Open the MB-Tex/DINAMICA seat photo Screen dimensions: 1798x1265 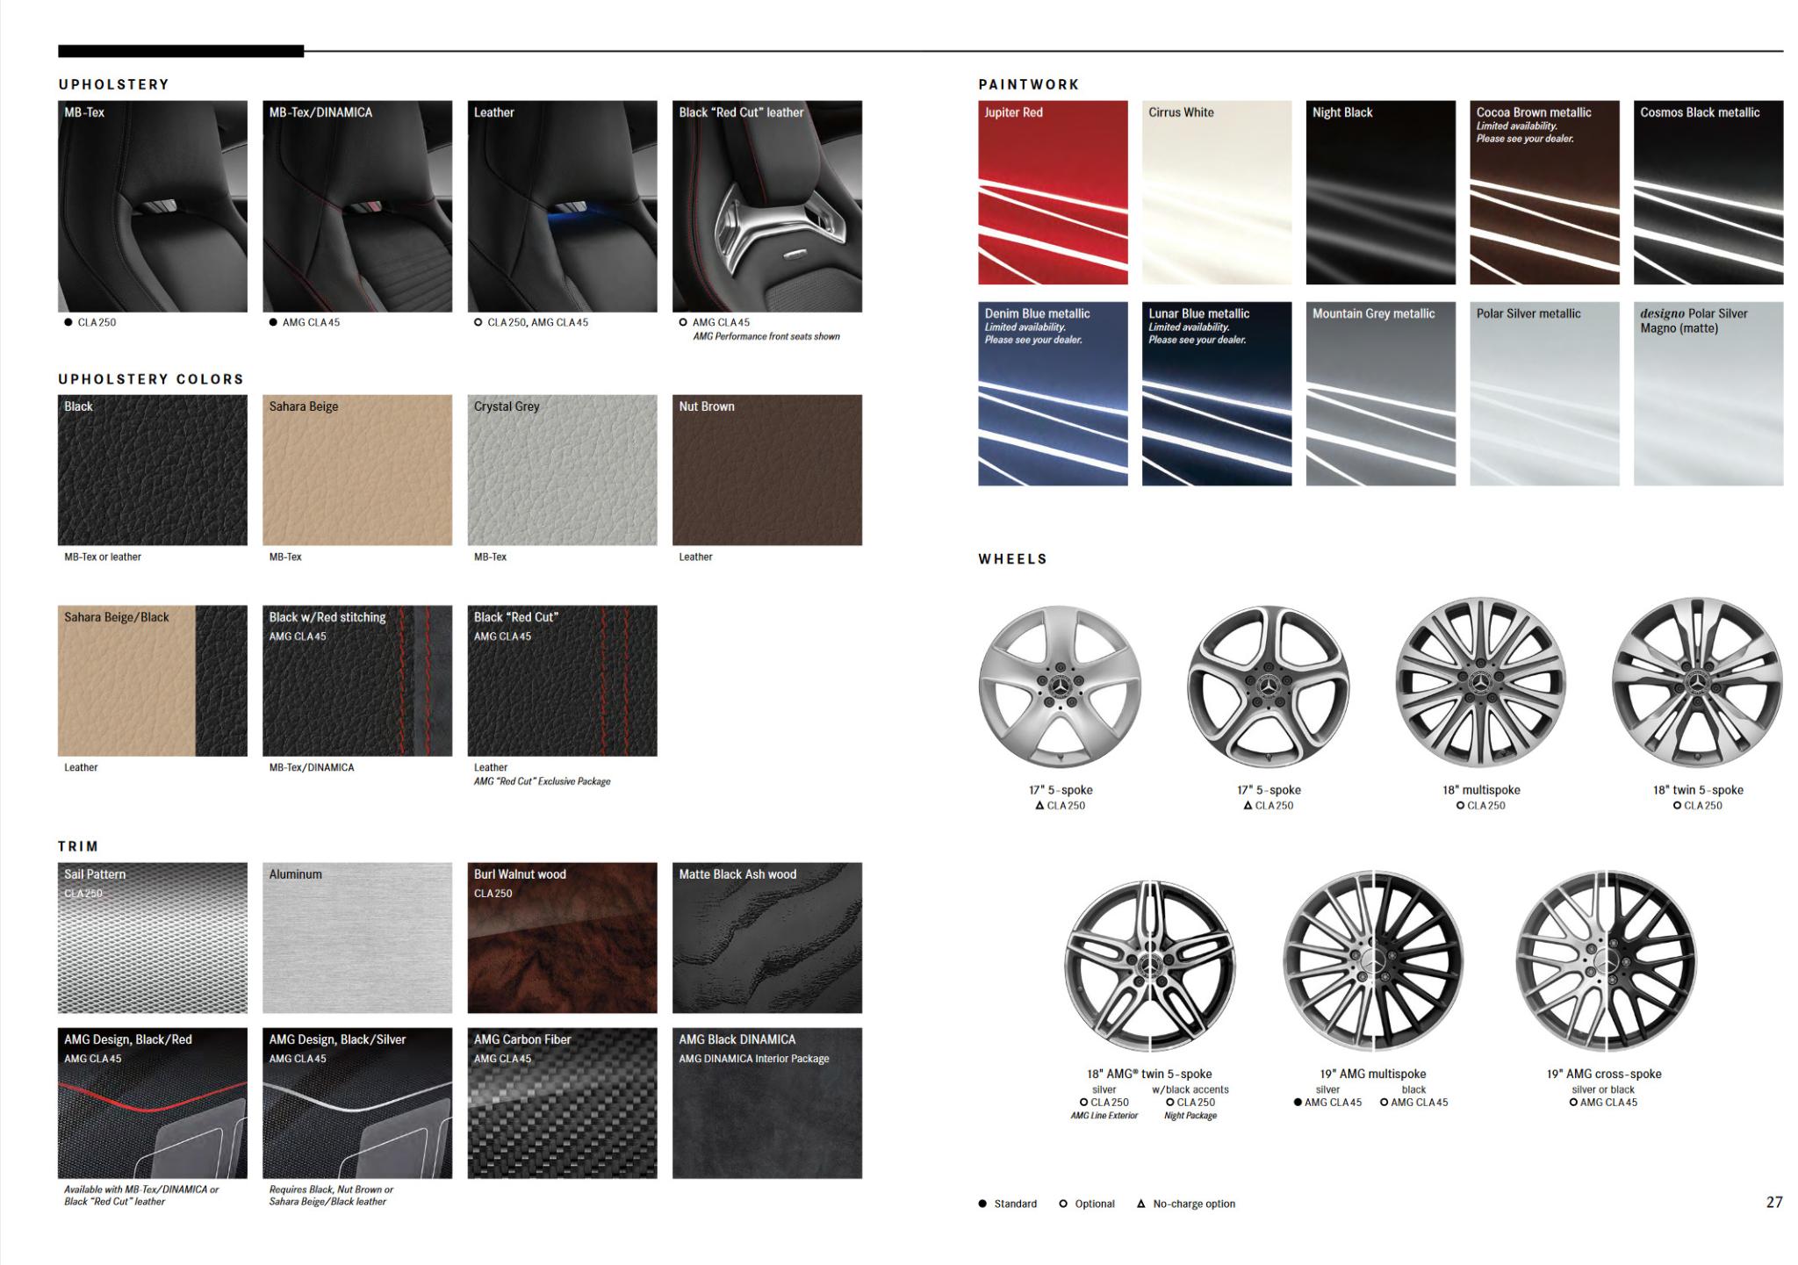357,206
